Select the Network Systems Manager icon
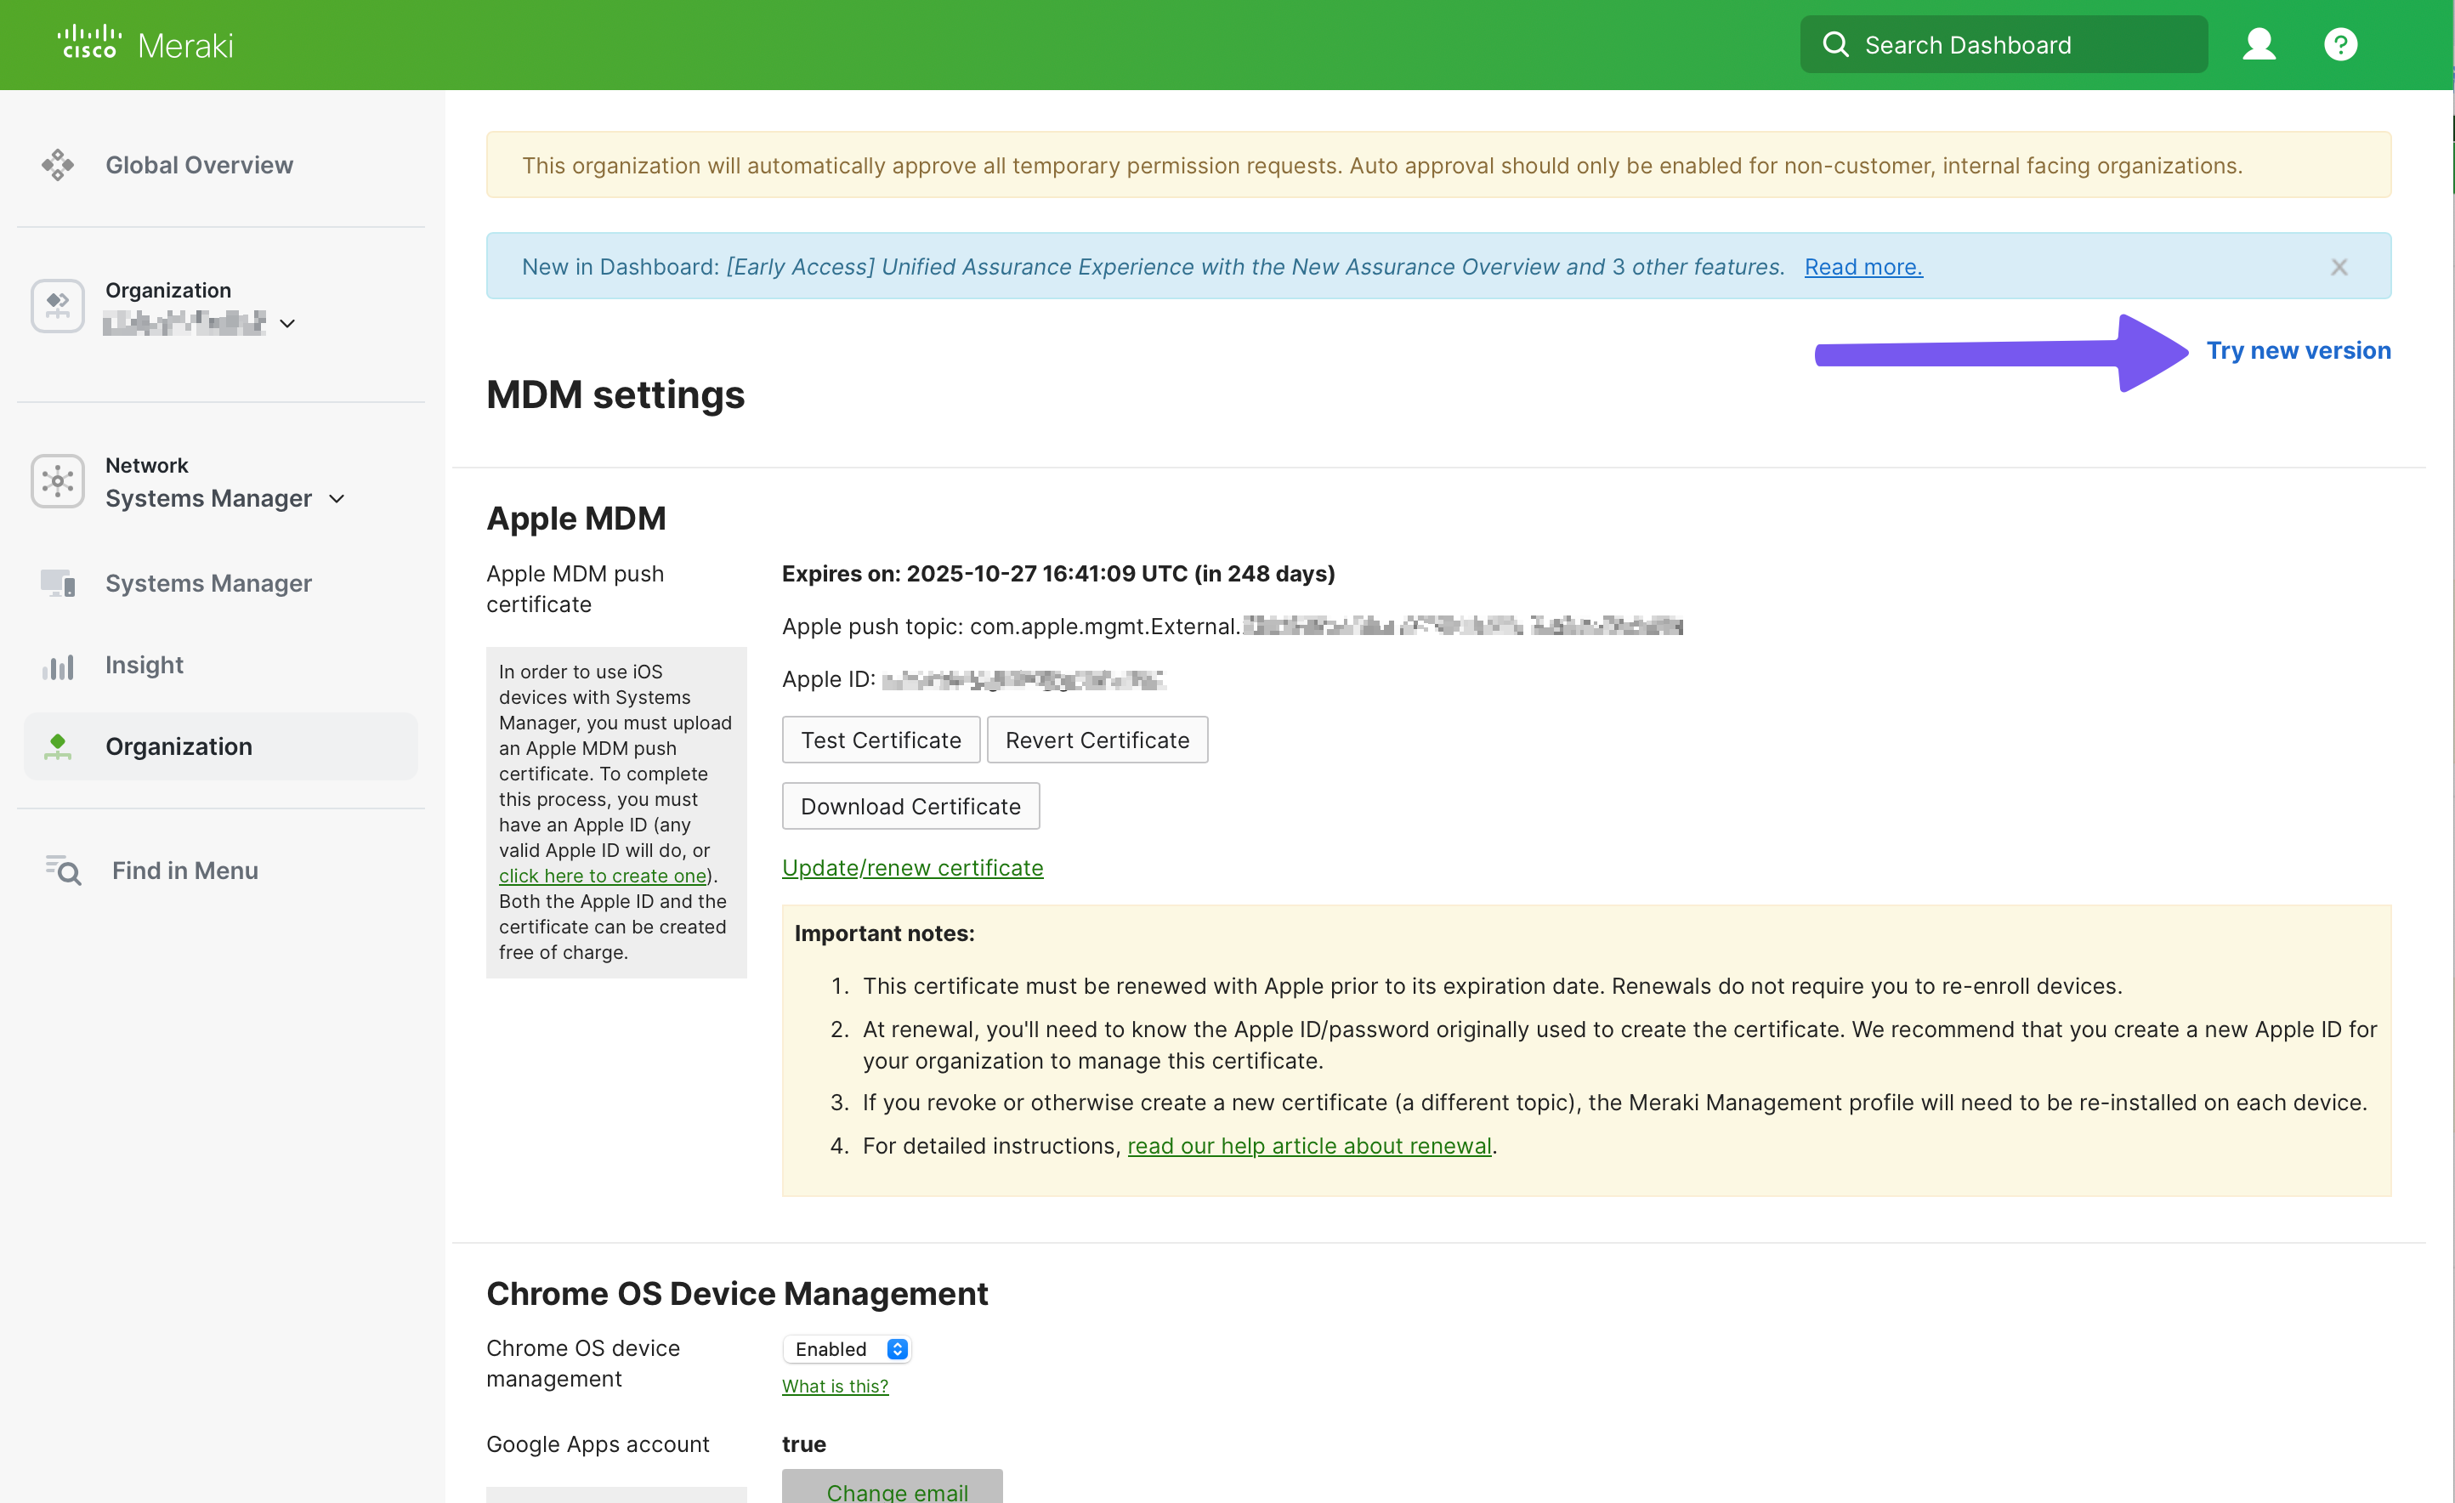The image size is (2455, 1503). (x=57, y=481)
